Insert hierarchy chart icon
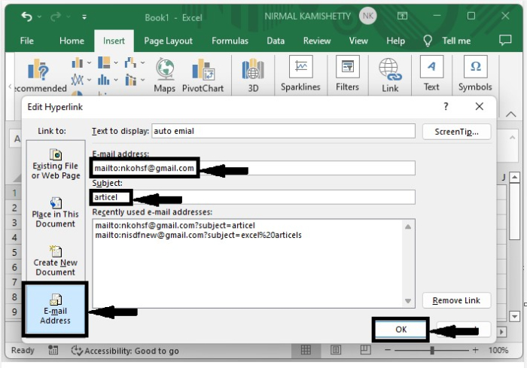The width and height of the screenshot is (527, 368). click(104, 62)
